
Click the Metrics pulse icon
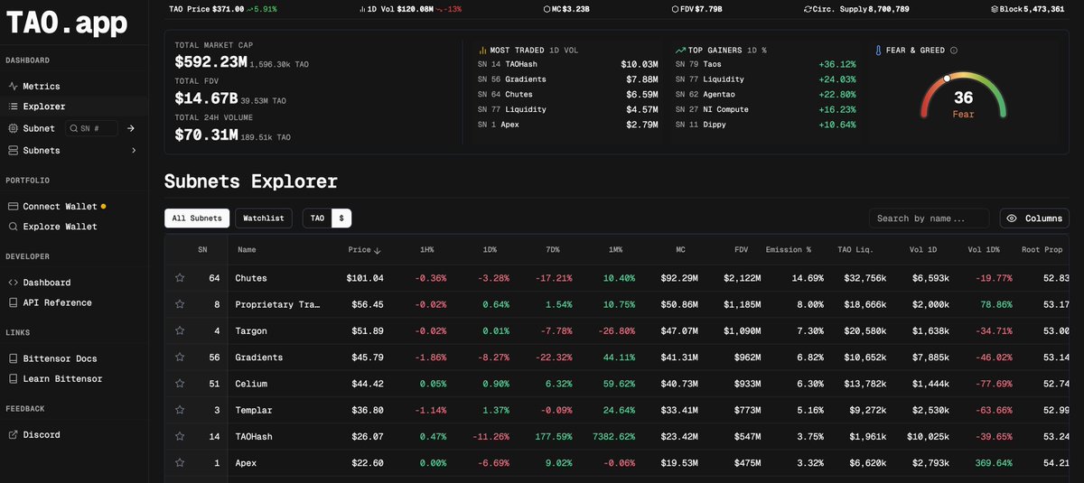click(x=13, y=86)
